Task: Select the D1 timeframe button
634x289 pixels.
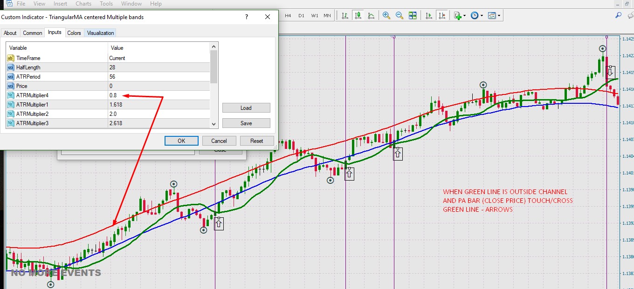Action: coord(301,15)
